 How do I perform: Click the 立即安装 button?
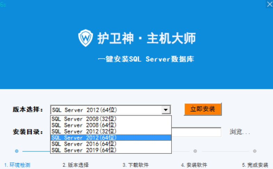(203, 109)
